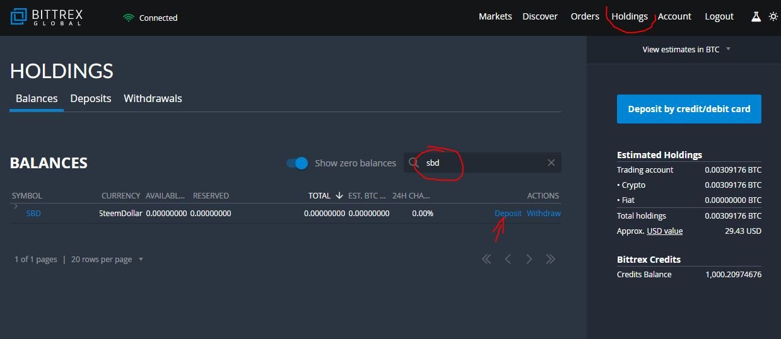Open the Orders menu

click(x=585, y=16)
